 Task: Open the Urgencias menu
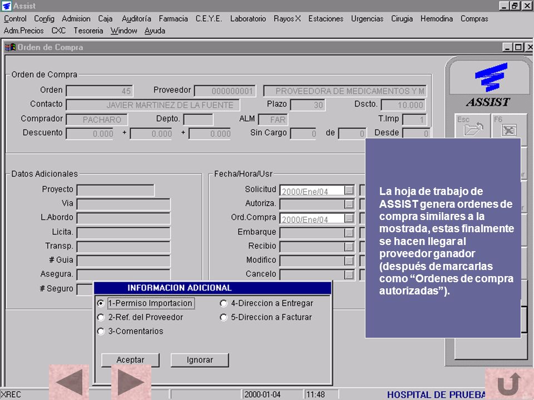click(367, 19)
